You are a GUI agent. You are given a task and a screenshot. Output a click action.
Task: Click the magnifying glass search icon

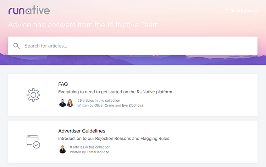[x=16, y=46]
